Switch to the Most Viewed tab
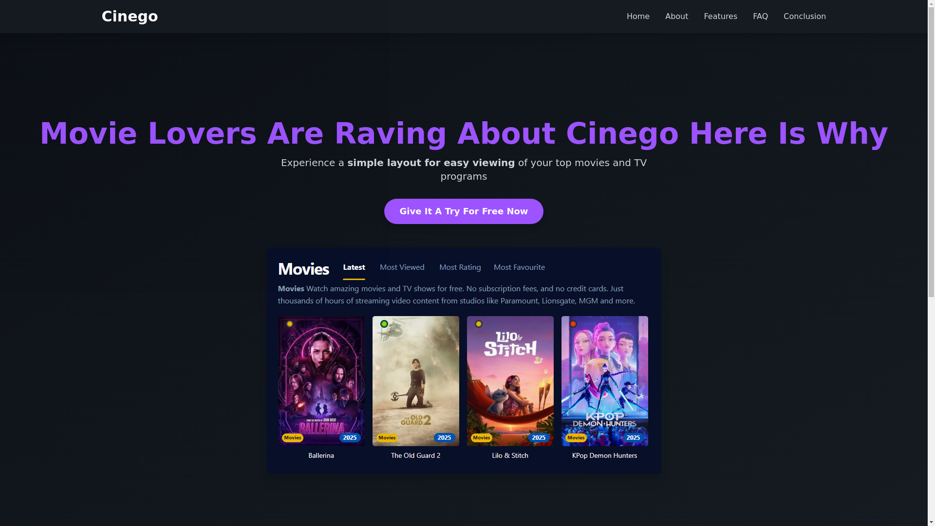The image size is (935, 526). coord(402,267)
